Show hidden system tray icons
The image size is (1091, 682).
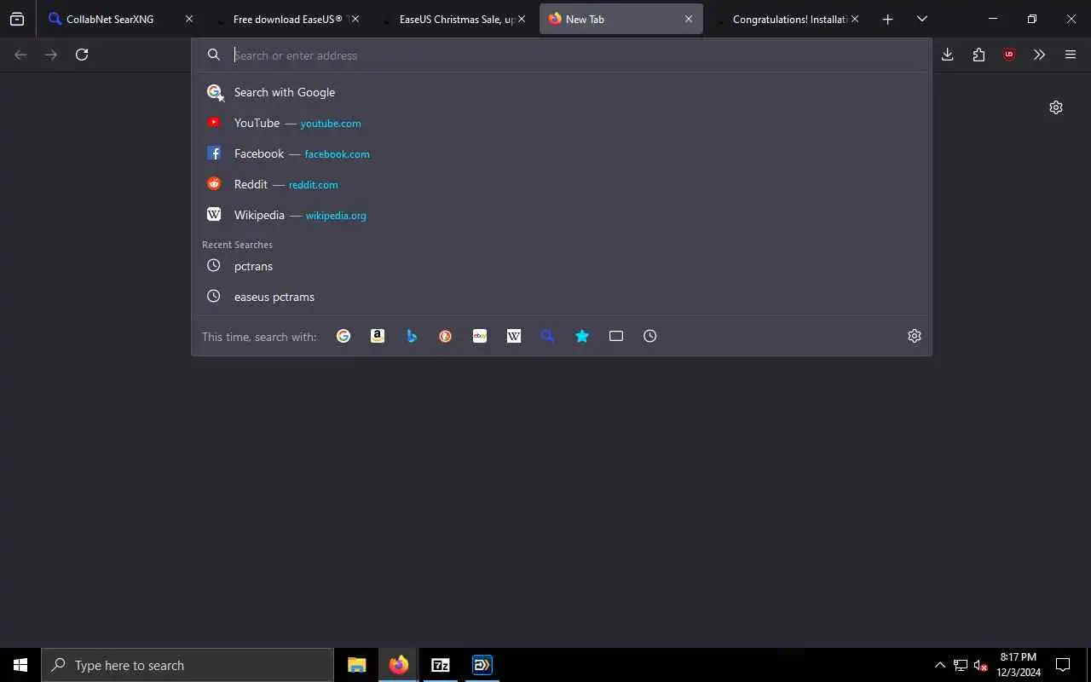click(x=940, y=665)
